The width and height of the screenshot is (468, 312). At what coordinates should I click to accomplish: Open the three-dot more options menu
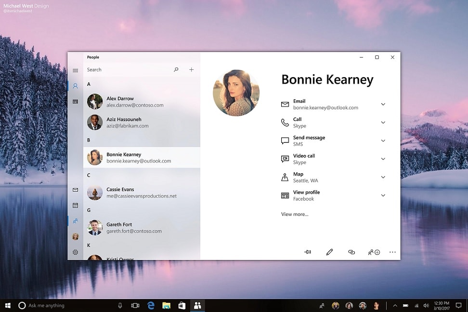click(x=392, y=252)
